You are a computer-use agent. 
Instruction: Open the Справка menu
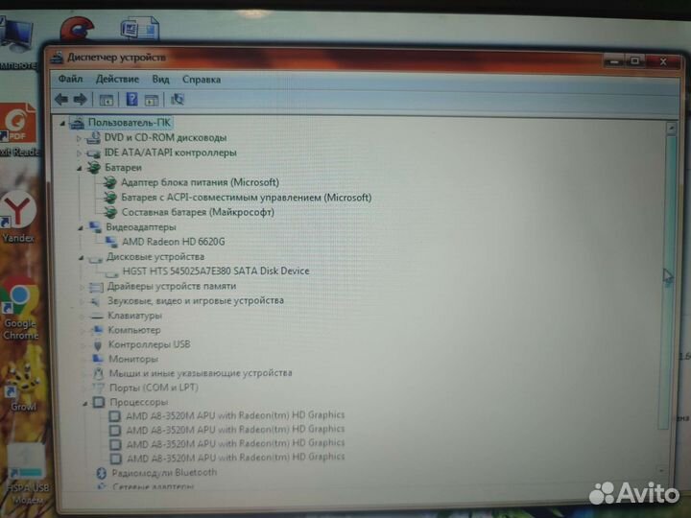coord(202,80)
